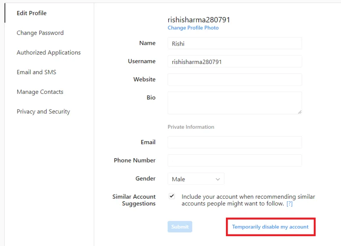Open the Gender dropdown showing Male
Screen dimensions: 341x246
coord(196,179)
